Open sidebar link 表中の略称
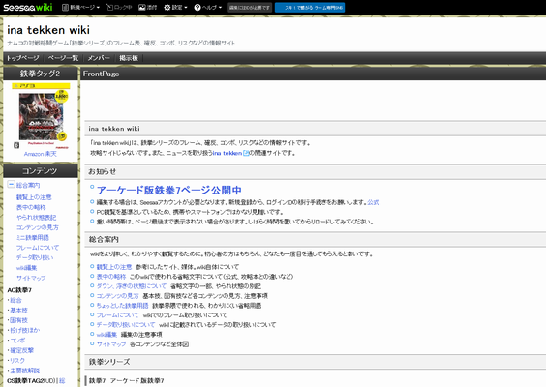546x387 pixels. (31, 207)
